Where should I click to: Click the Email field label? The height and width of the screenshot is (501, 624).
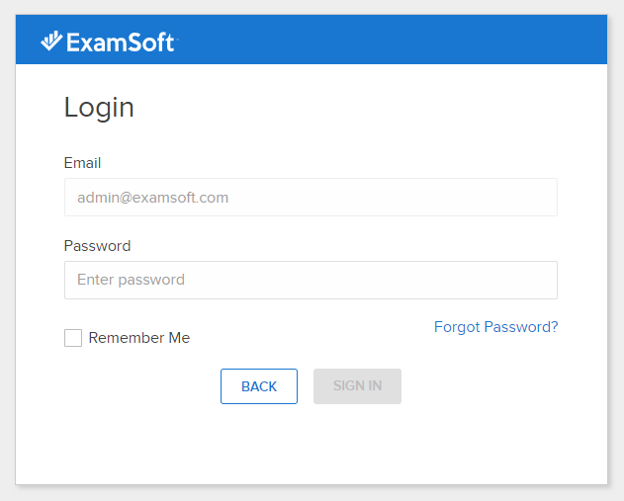82,163
